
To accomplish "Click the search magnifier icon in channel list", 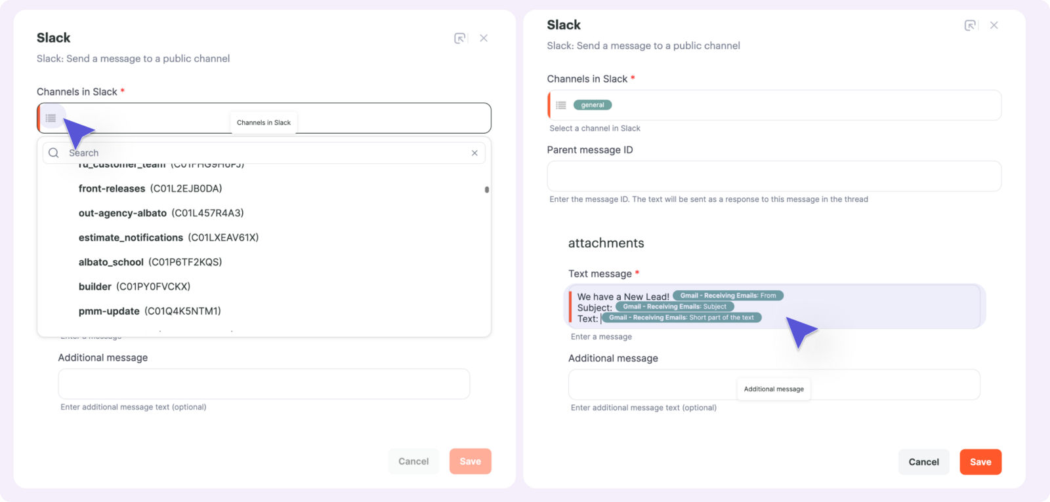I will [x=54, y=153].
